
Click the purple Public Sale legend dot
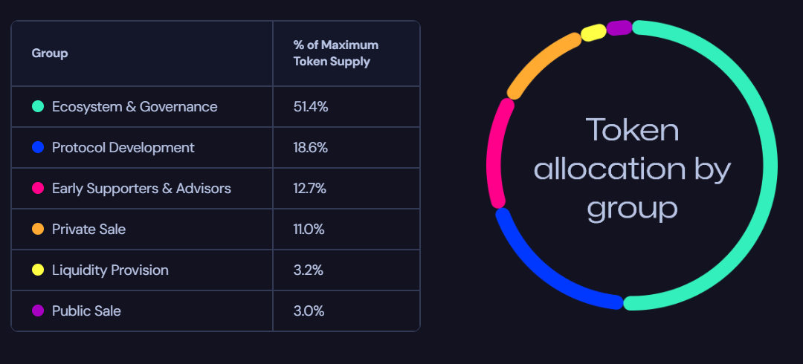point(38,311)
